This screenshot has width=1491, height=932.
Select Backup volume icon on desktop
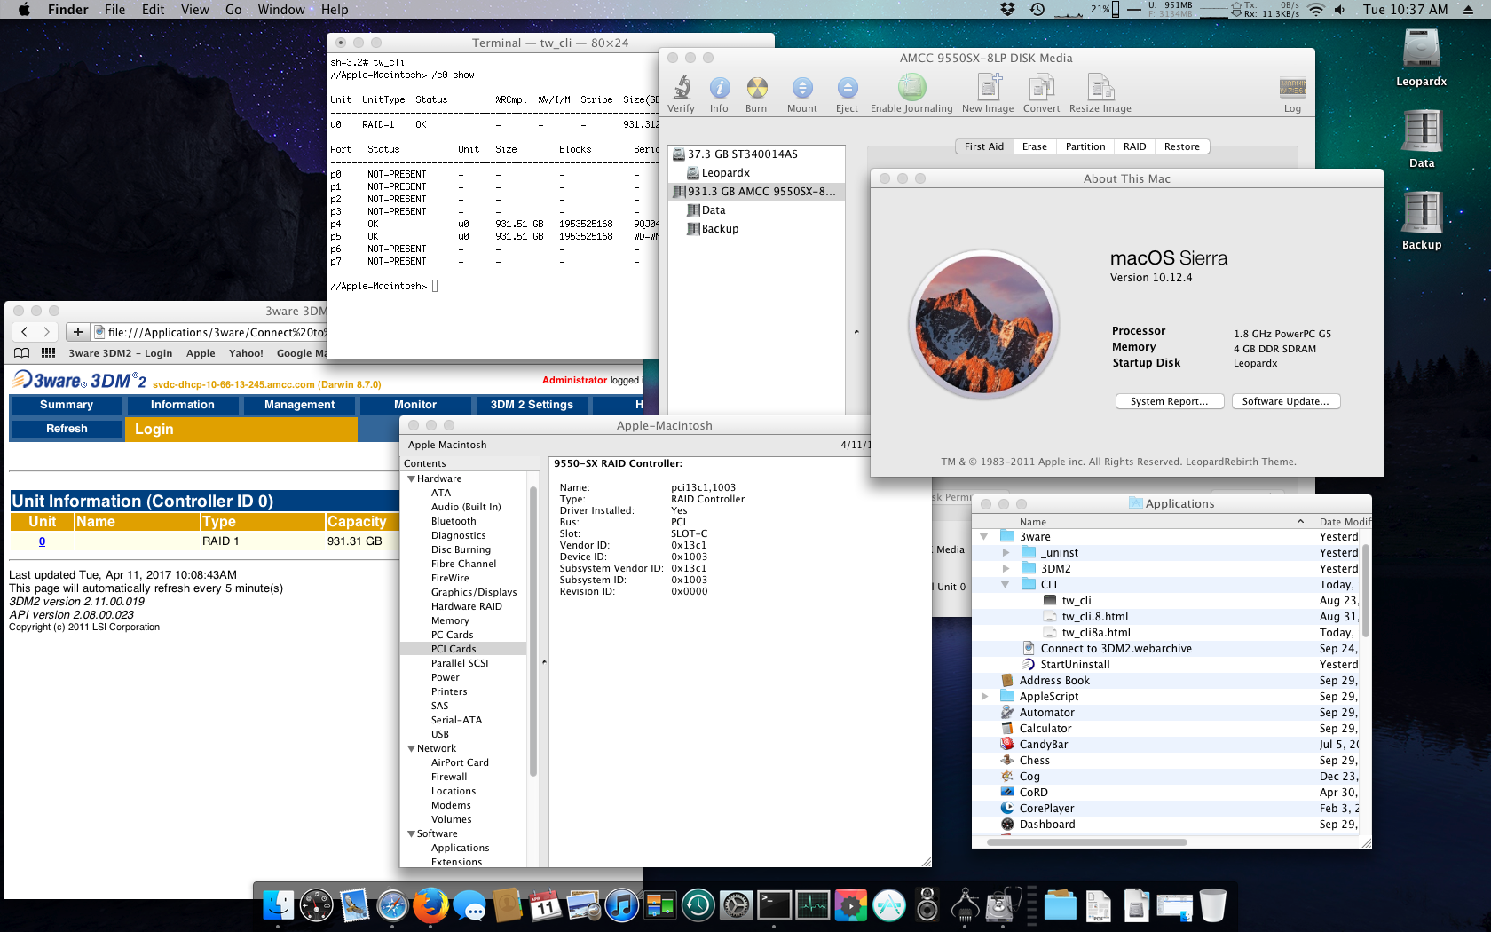coord(1421,213)
